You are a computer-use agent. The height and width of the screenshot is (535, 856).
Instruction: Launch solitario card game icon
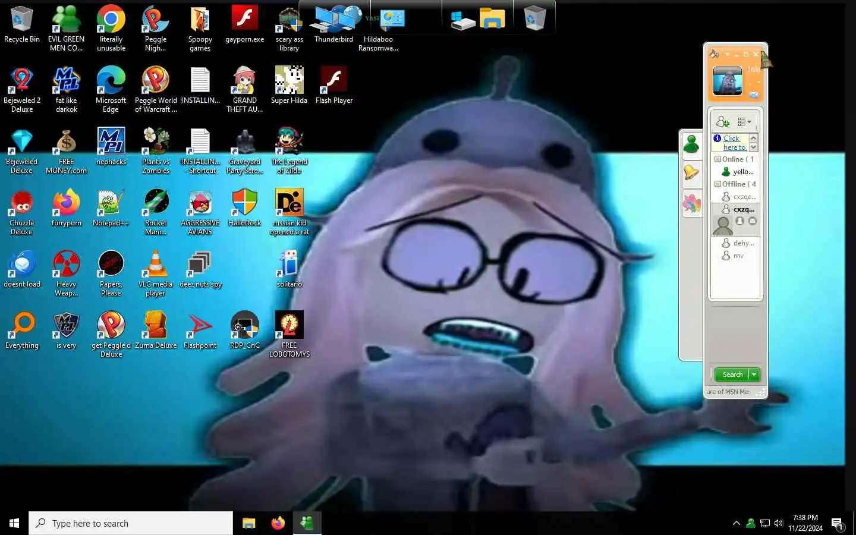tap(289, 269)
